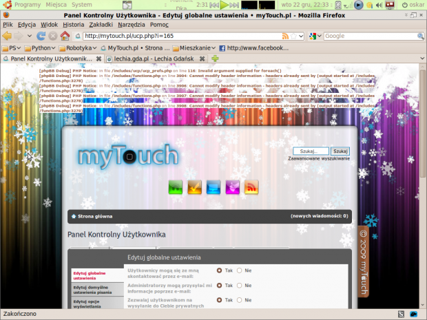This screenshot has width=427, height=320.
Task: Skip to the next track in panel player
Action: click(x=234, y=5)
